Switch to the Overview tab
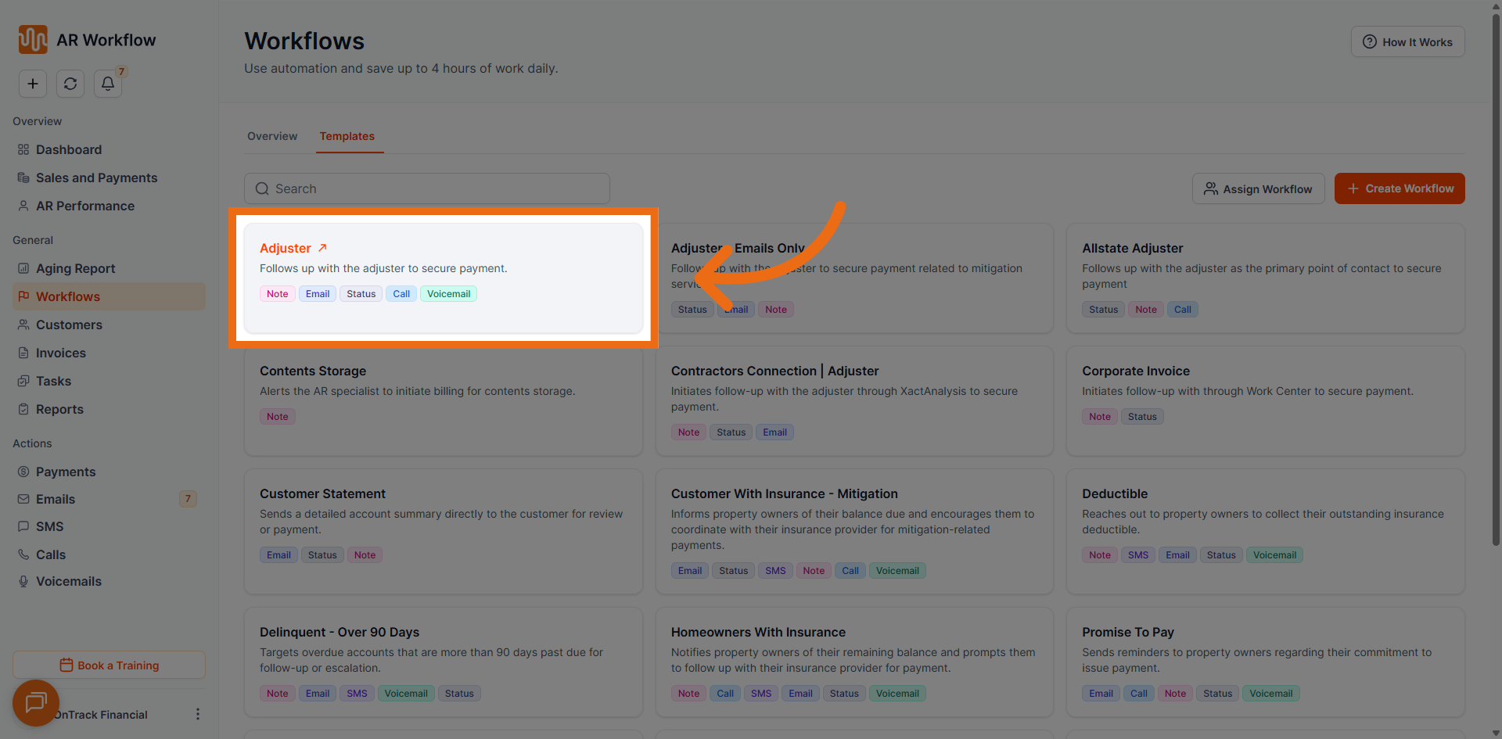1502x739 pixels. 271,136
